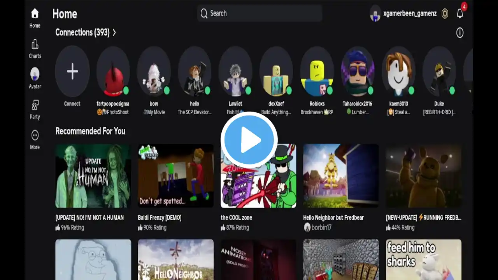Open Taharoblox2016's avatar in Connections
498x280 pixels.
point(358,71)
